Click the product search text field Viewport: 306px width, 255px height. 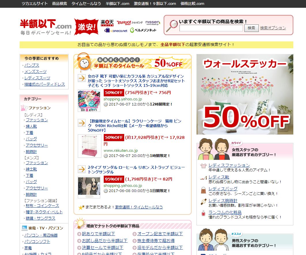[211, 28]
